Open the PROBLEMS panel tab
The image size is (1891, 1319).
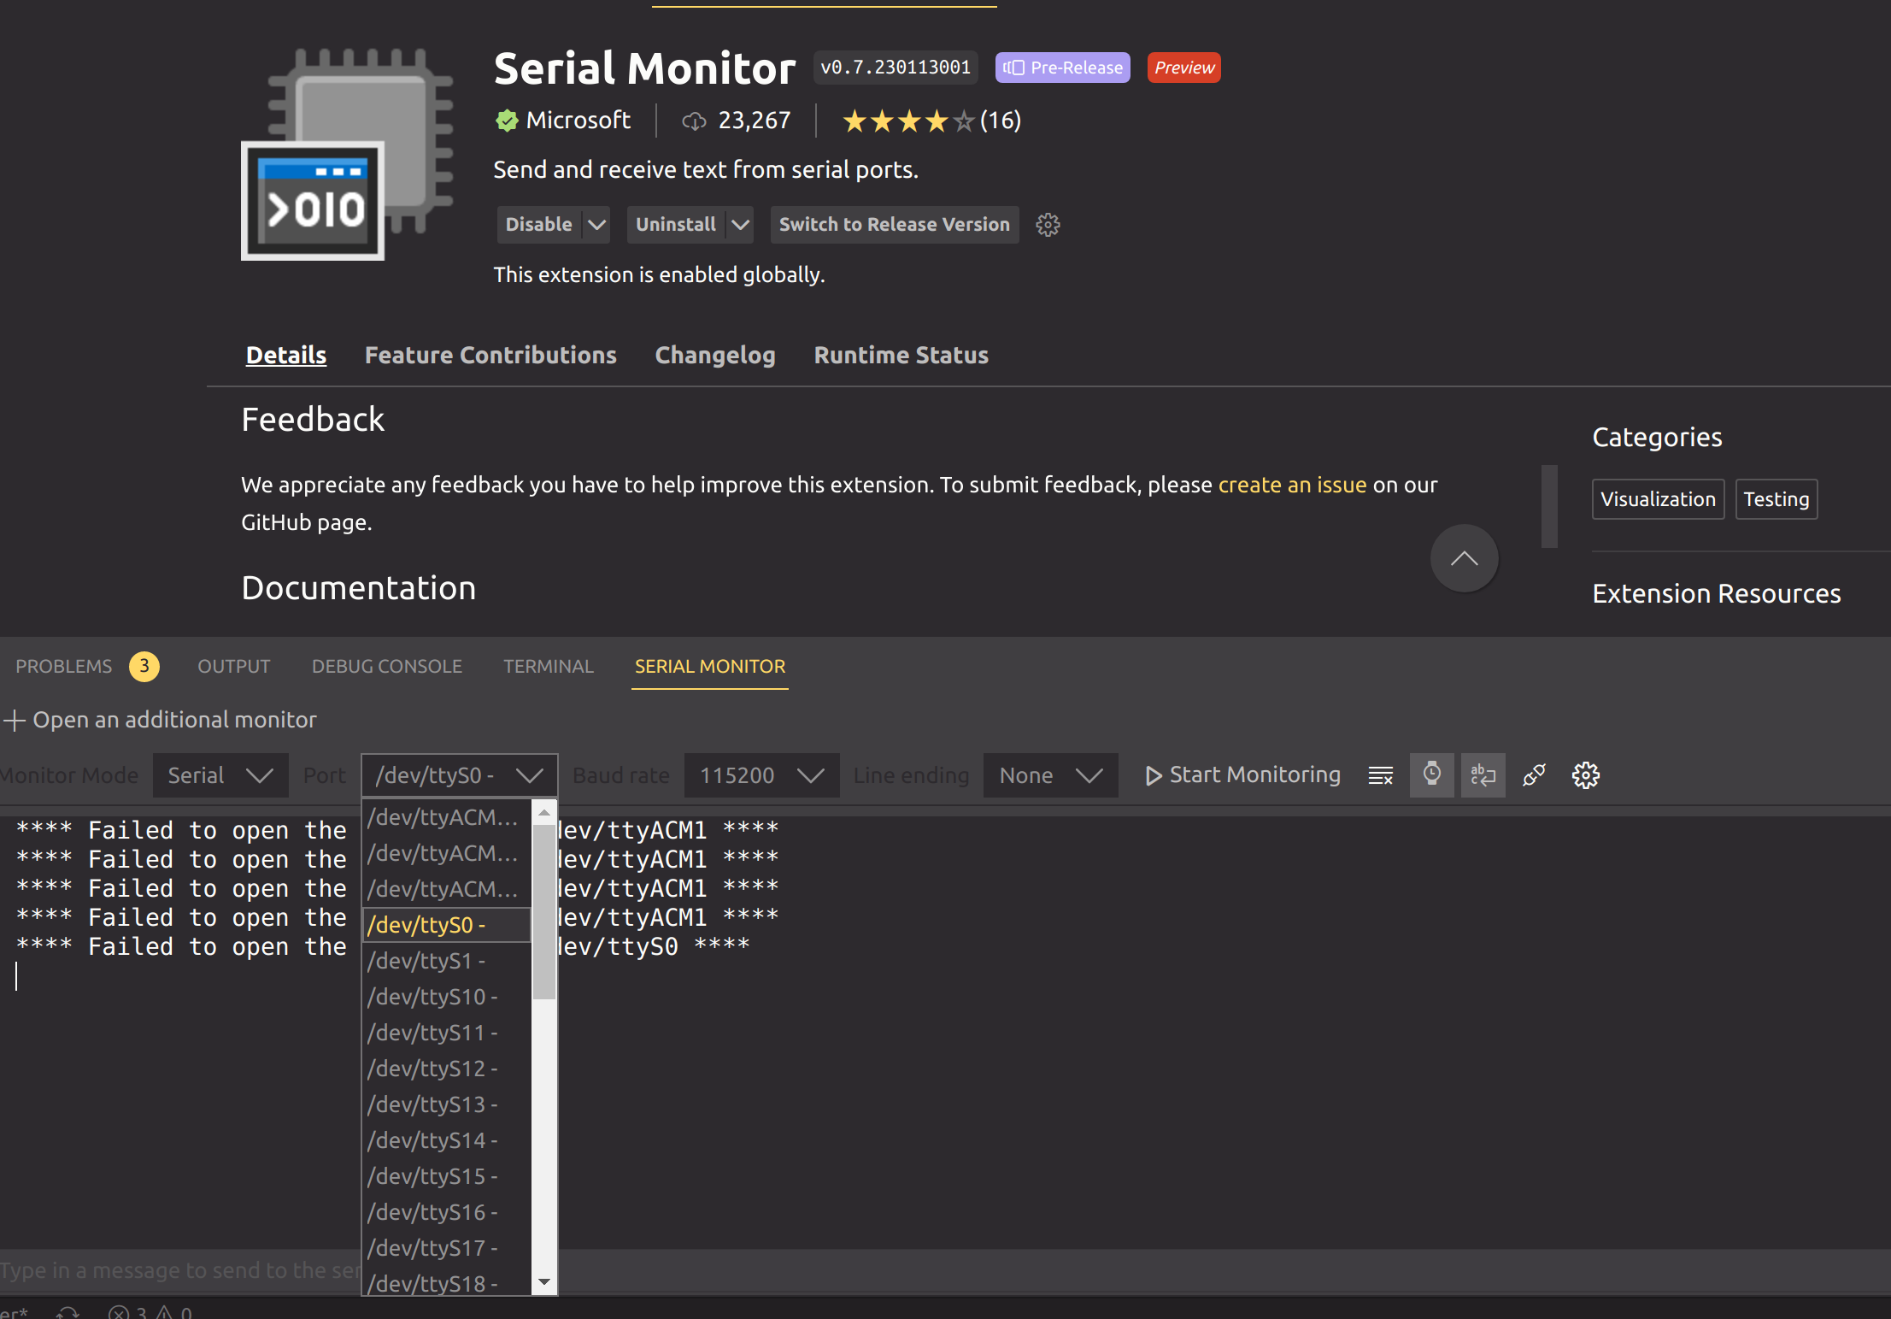(x=63, y=666)
